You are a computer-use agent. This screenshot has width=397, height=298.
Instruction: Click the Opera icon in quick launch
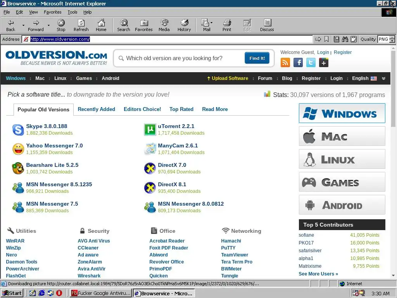click(59, 293)
